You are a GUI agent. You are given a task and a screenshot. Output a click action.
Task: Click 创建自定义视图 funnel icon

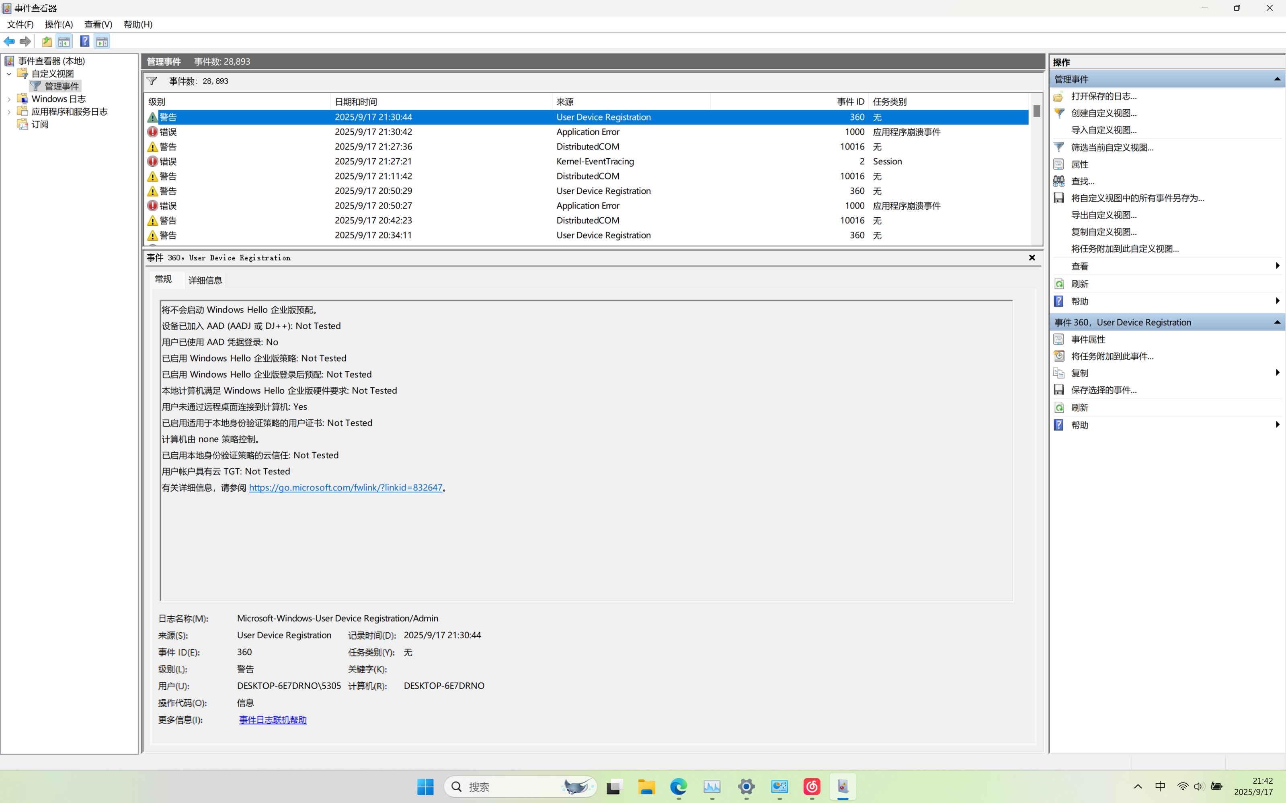(x=1058, y=113)
